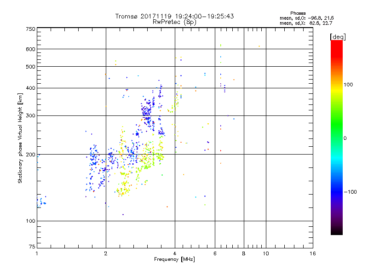Click the frequency axis tick label "1"
The height and width of the screenshot is (276, 368).
[37, 253]
